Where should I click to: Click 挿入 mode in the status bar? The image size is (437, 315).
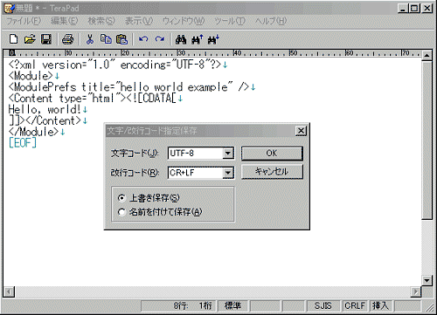coord(380,305)
